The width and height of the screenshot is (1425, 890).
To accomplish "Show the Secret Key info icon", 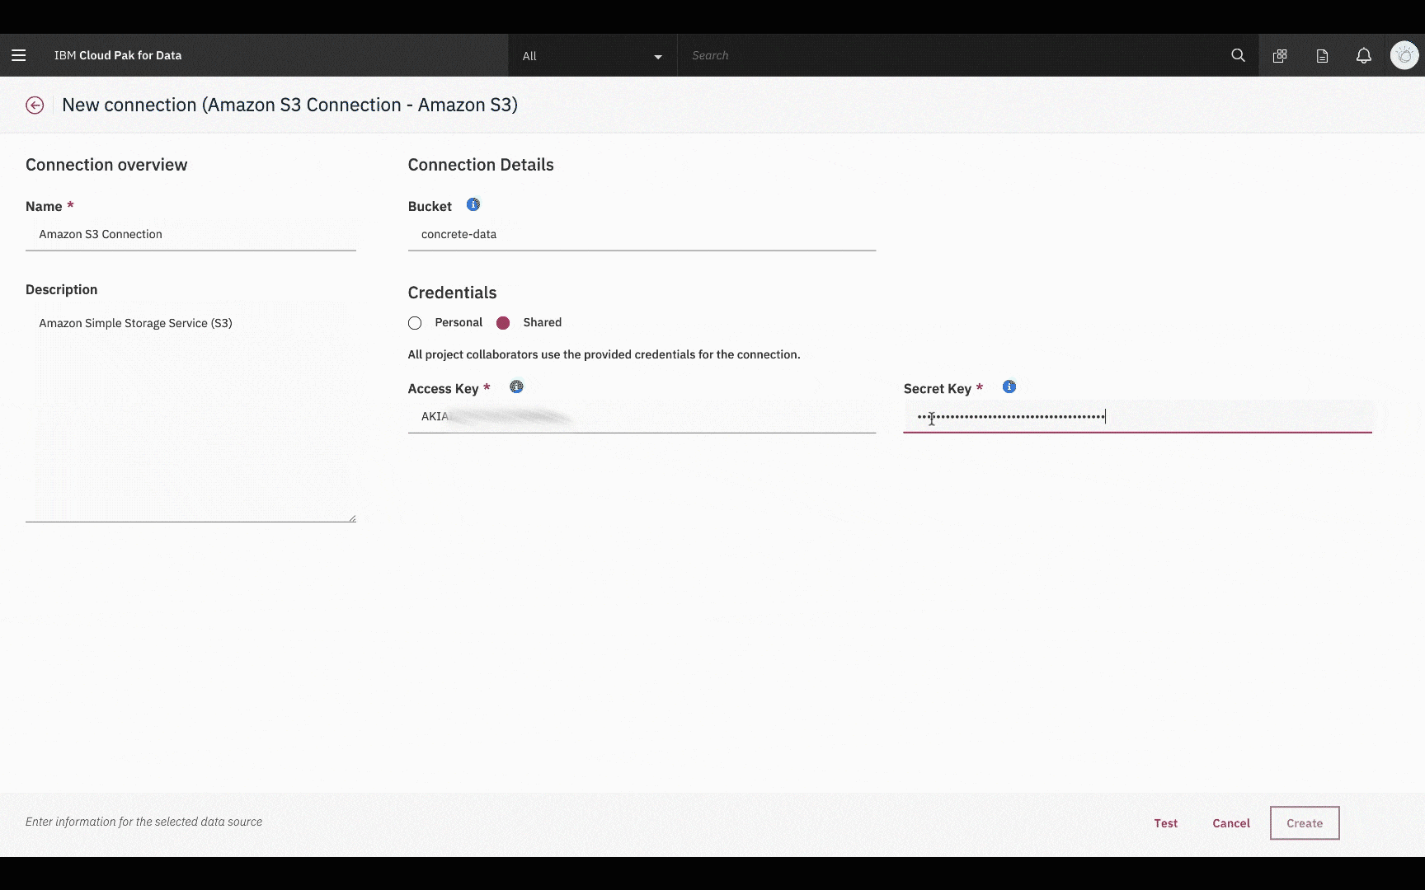I will tap(1009, 386).
